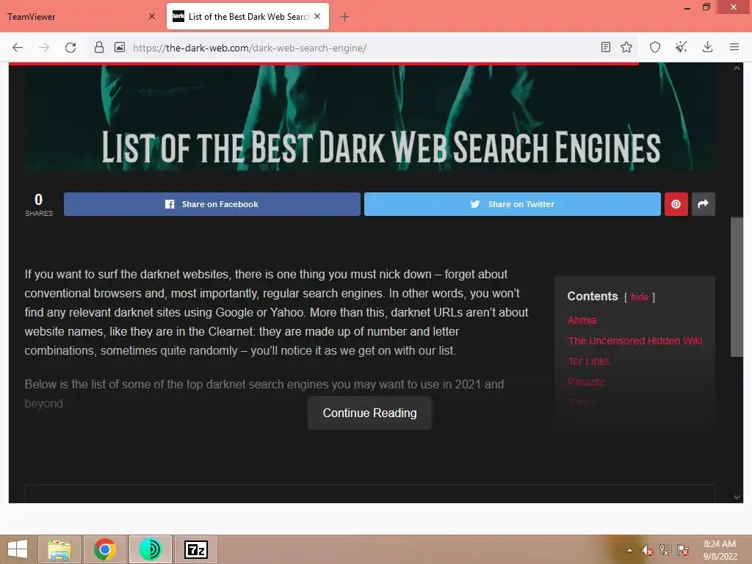Image resolution: width=752 pixels, height=564 pixels.
Task: Jump to The Uncensored Hidden Wiki section
Action: [635, 341]
